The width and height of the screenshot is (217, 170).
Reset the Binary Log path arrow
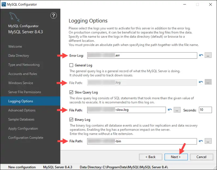[201, 141]
